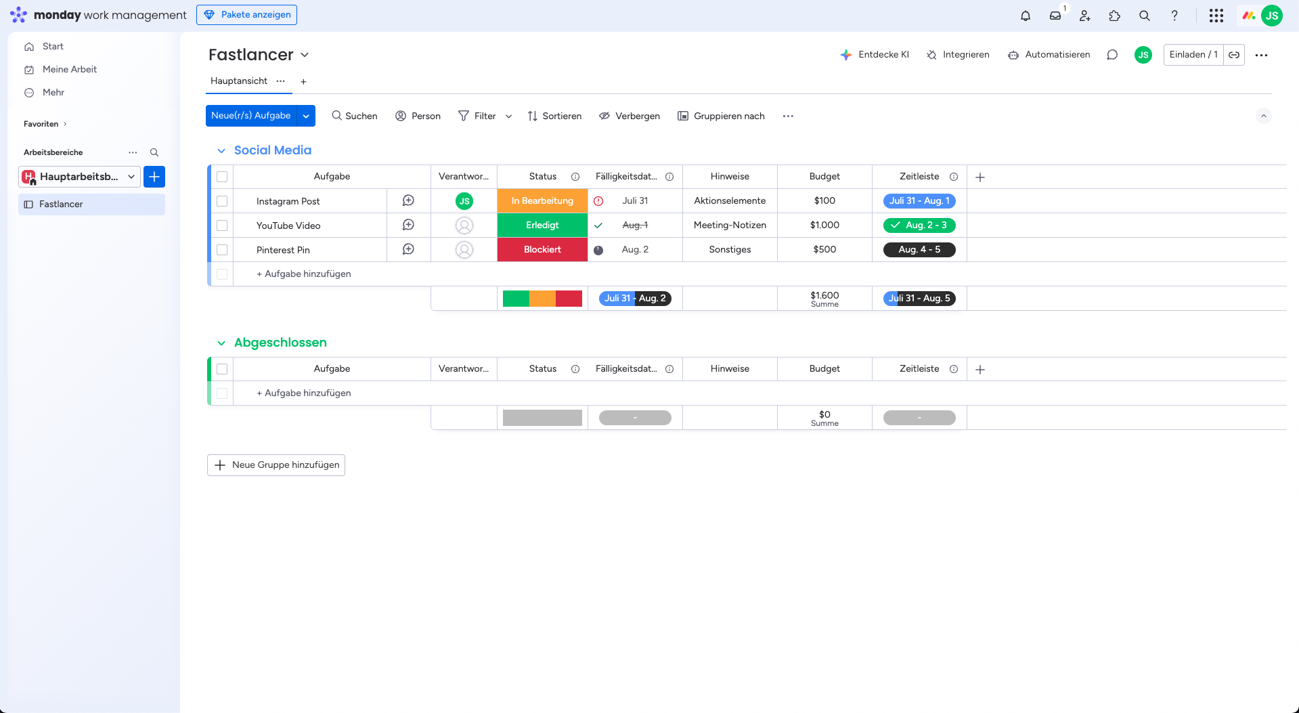Open update conversation for YouTube Video

click(x=408, y=225)
